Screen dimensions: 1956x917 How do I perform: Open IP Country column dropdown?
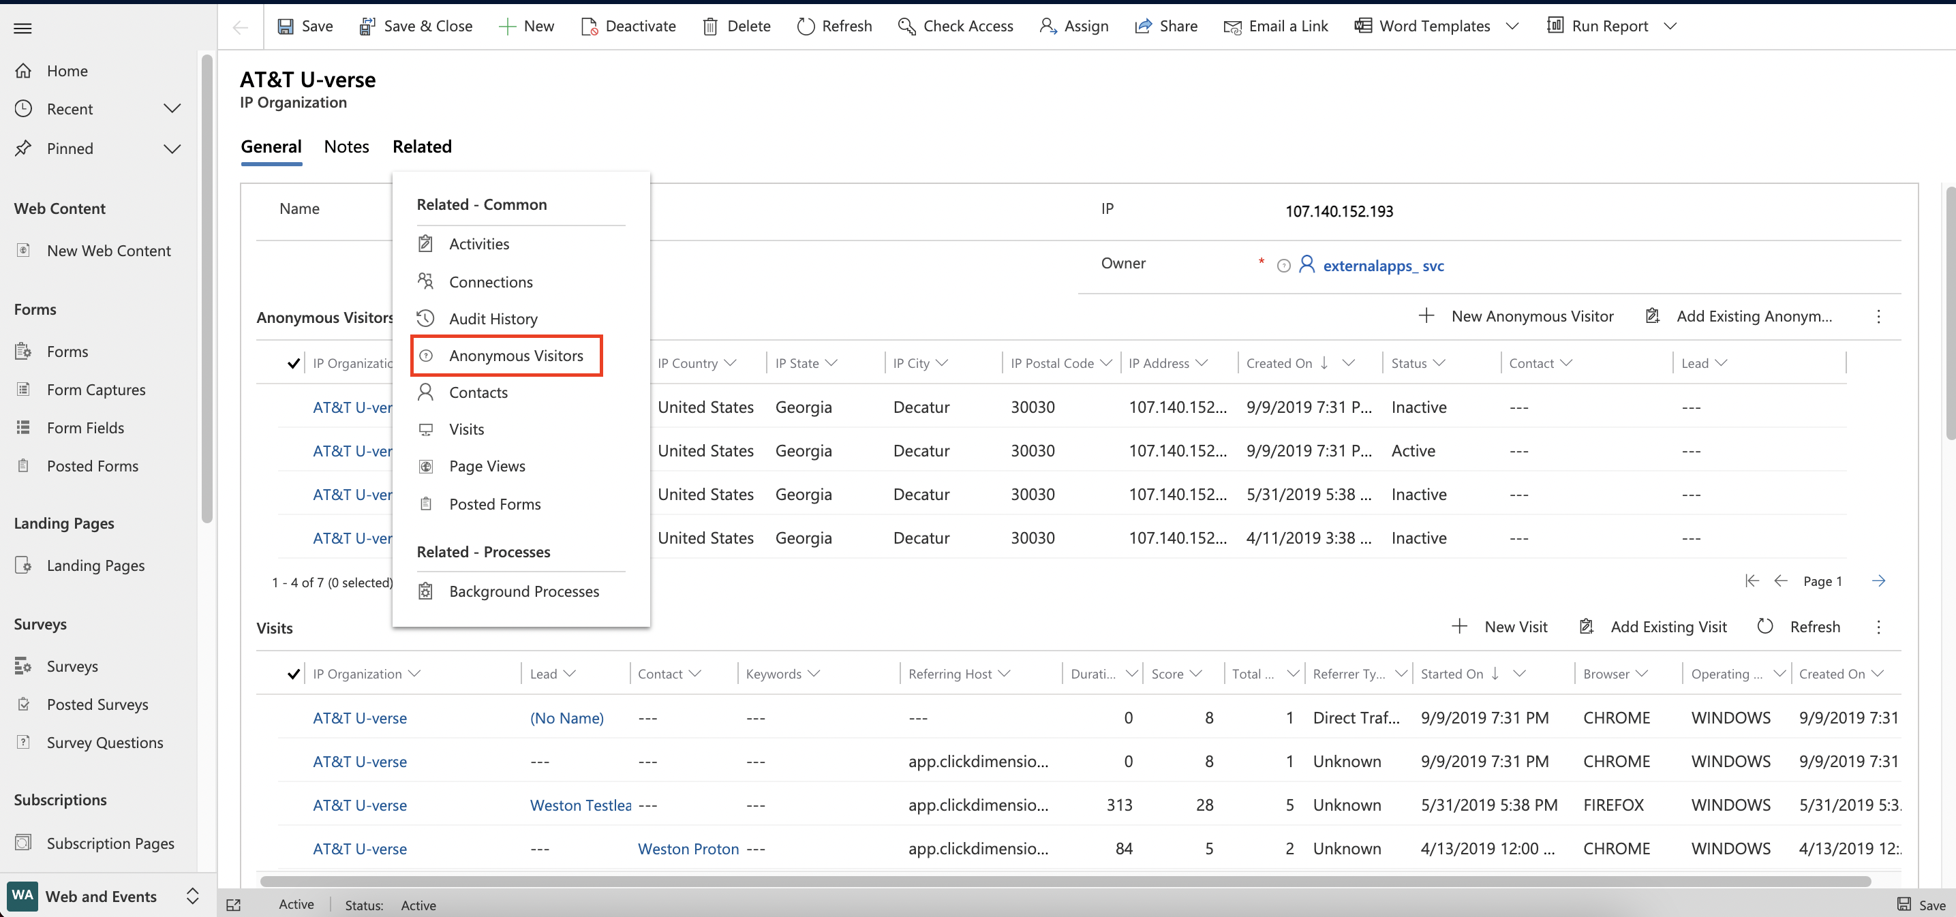[x=730, y=363]
